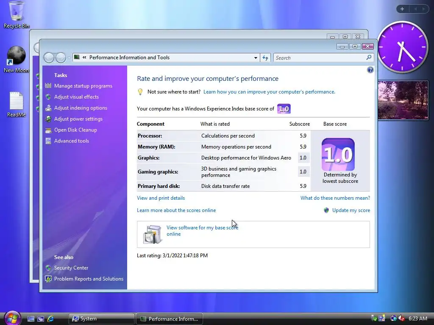Click the Last rating date text
This screenshot has height=325, width=434.
coord(172,256)
